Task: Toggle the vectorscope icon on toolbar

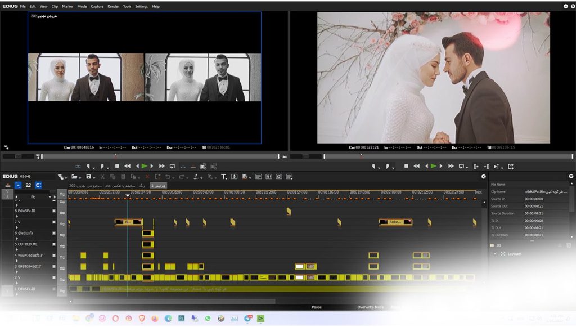Action: (x=279, y=177)
